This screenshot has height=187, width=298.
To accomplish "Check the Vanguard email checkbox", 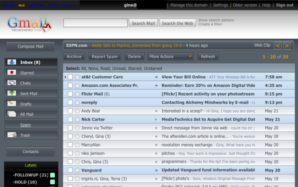I will point(70,170).
